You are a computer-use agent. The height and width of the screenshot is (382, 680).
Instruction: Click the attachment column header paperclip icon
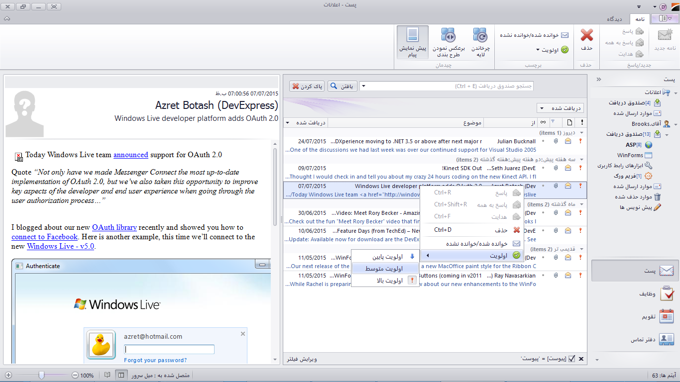click(x=556, y=122)
